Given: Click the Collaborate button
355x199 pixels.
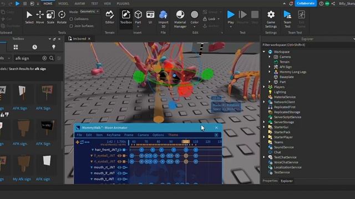Looking at the screenshot, I should tap(306, 3).
